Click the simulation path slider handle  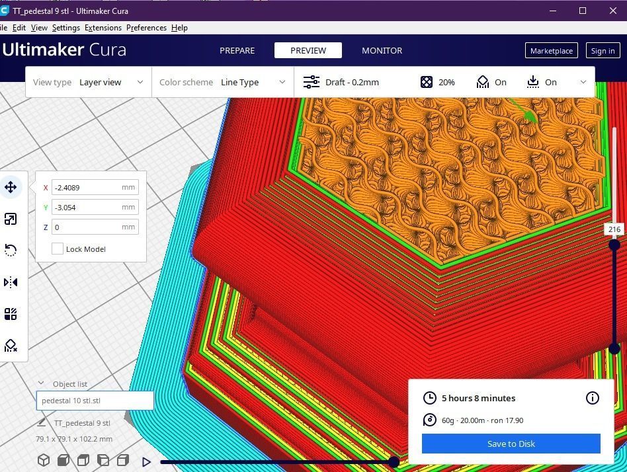[394, 462]
